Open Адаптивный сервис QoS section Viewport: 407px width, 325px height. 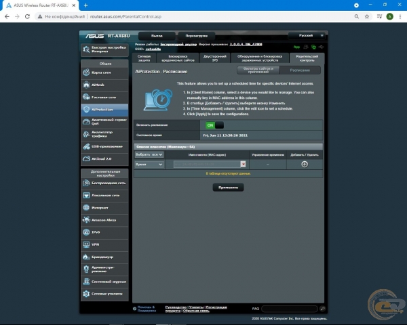pos(104,122)
